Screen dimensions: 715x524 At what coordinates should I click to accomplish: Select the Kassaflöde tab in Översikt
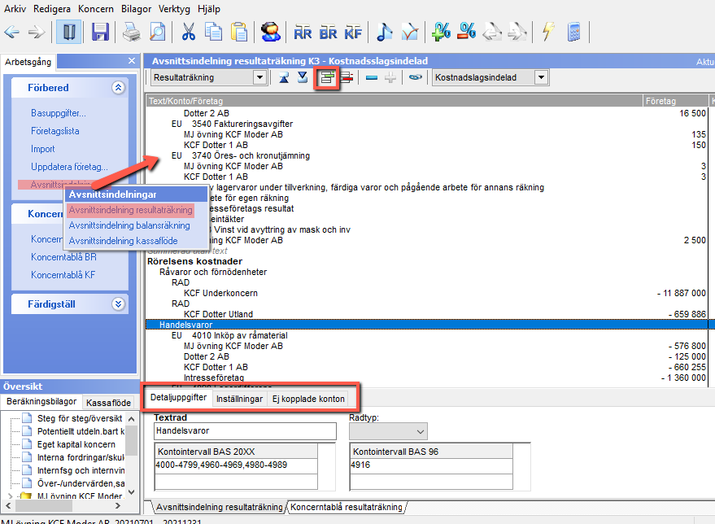[108, 403]
